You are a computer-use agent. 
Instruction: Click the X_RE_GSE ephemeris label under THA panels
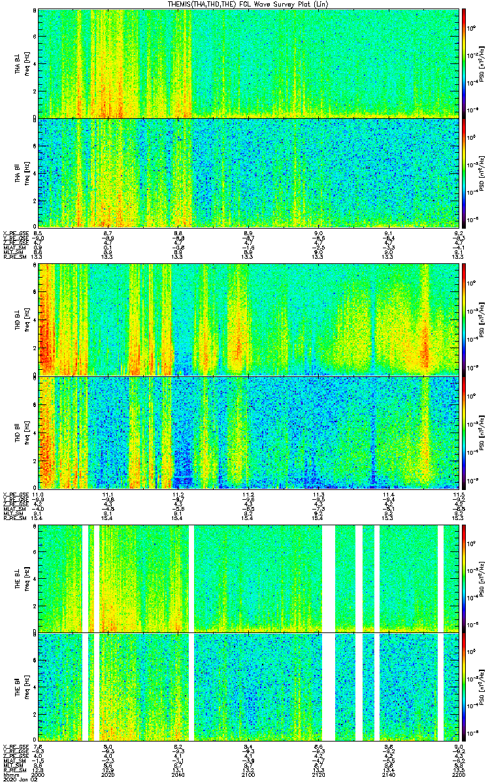[14, 233]
